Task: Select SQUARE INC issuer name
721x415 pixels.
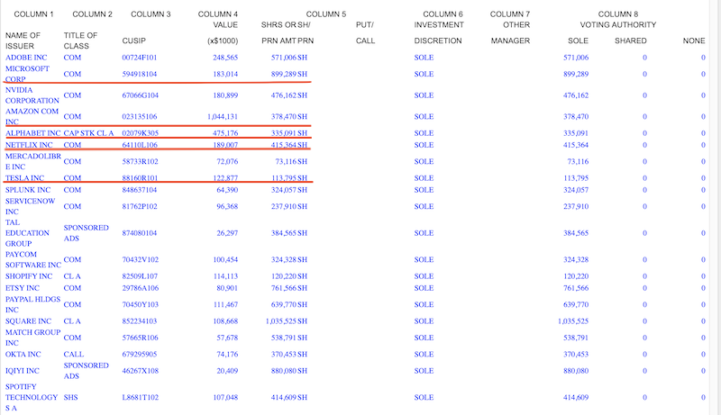Action: click(x=29, y=320)
